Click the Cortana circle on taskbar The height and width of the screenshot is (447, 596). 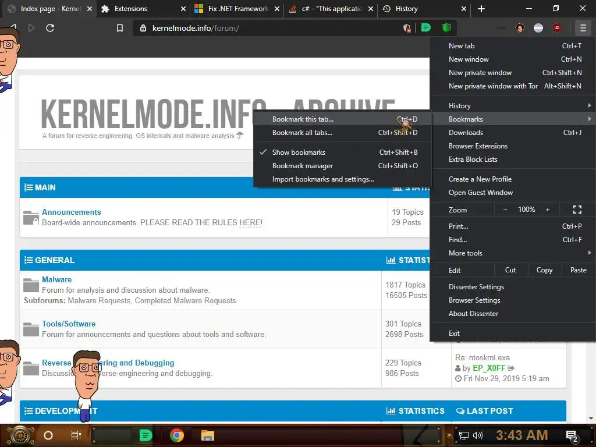48,435
